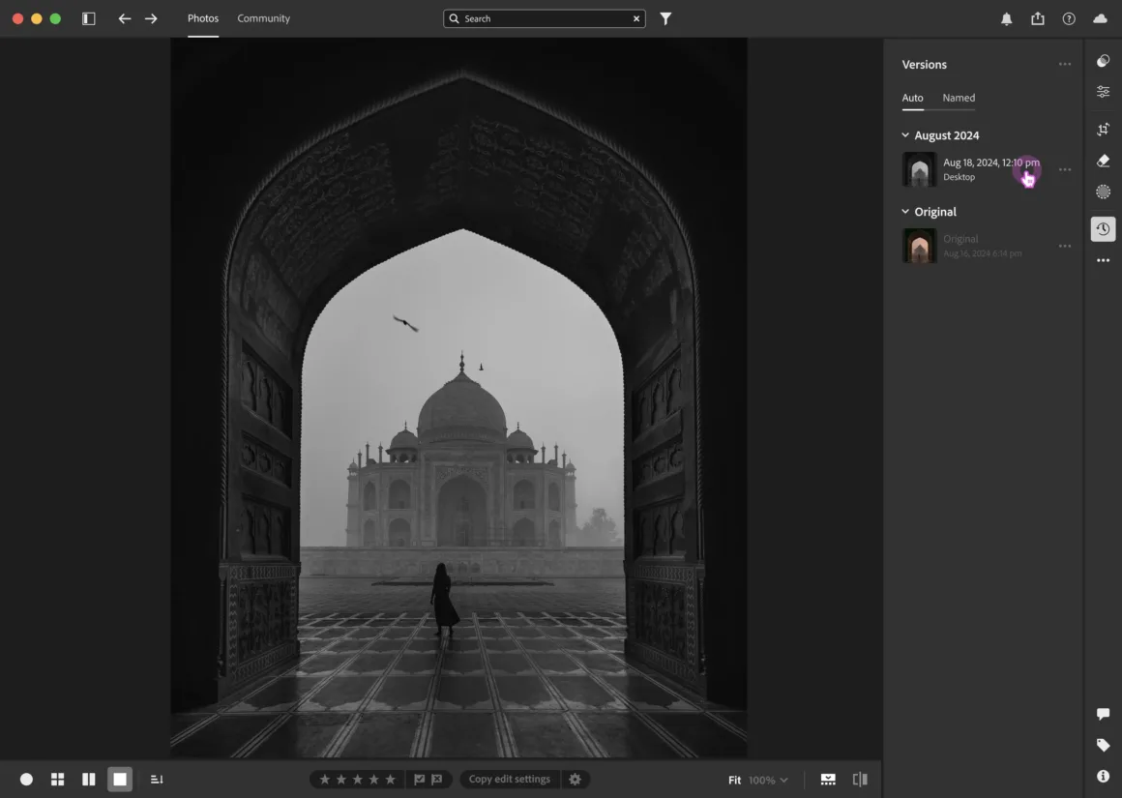Select the Auto versions tab

point(912,98)
